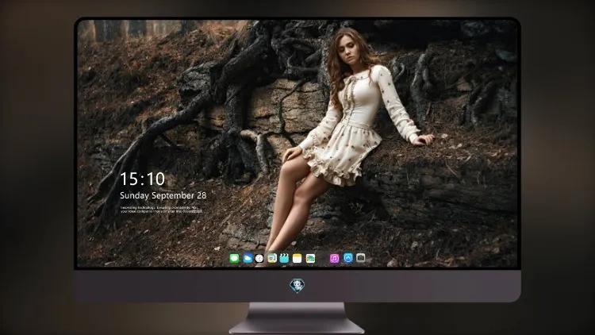Click the 15:10 clock widget
This screenshot has width=595, height=335.
[142, 179]
